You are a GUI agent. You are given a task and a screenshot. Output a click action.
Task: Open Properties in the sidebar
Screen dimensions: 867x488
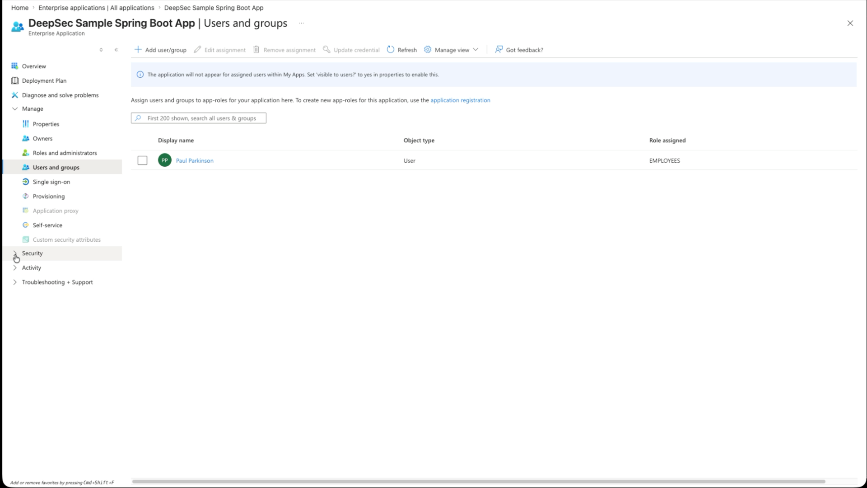[x=46, y=124]
